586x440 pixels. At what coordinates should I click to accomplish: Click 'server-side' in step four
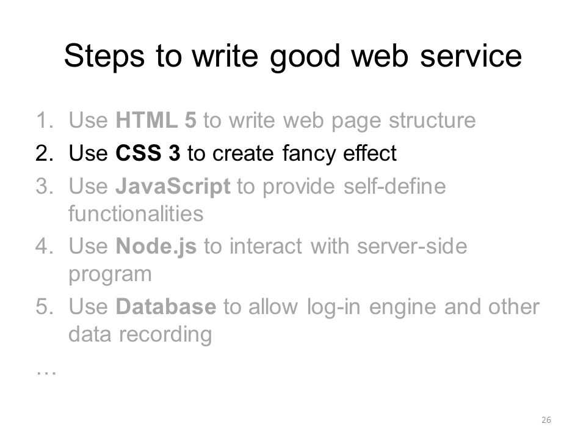click(412, 246)
